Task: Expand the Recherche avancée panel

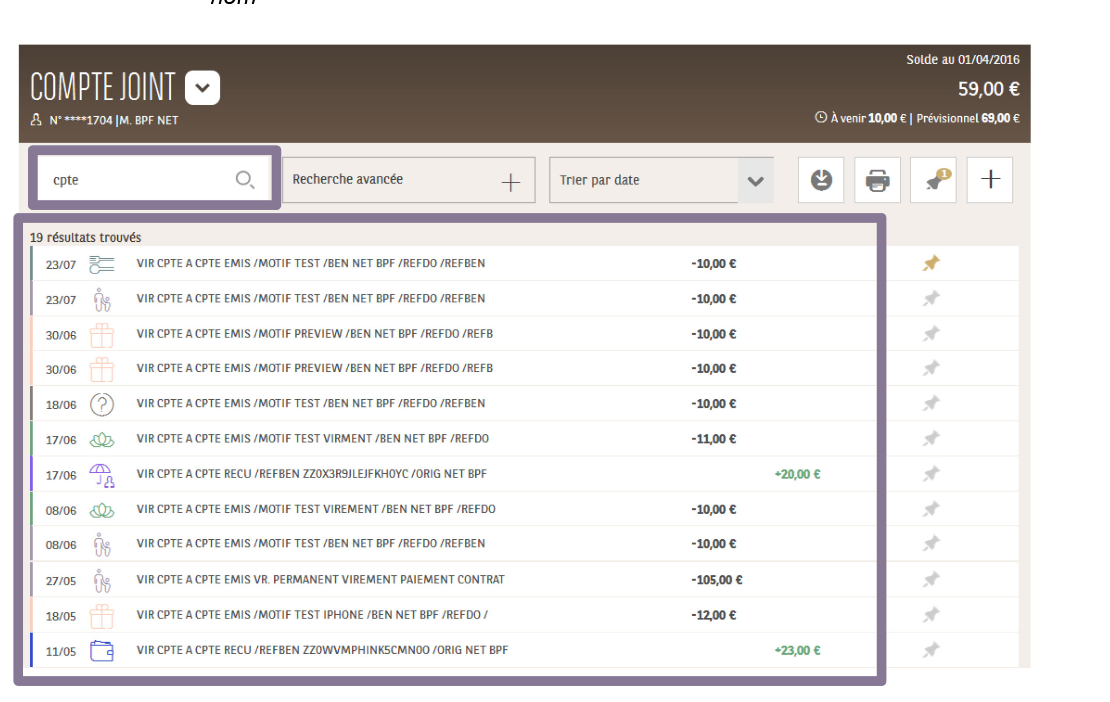Action: pyautogui.click(x=409, y=180)
